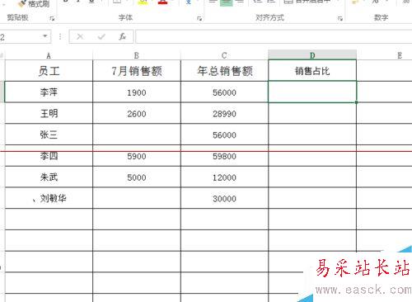This screenshot has height=302, width=412.
Task: Open the 剪贴板 group dialog launcher
Action: [x=52, y=19]
